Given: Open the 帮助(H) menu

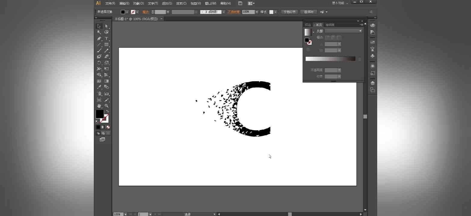Looking at the screenshot, I should [x=226, y=3].
